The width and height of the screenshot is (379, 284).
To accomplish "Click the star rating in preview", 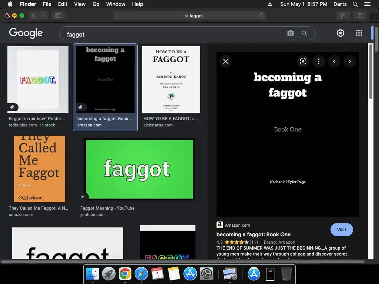I will 237,242.
